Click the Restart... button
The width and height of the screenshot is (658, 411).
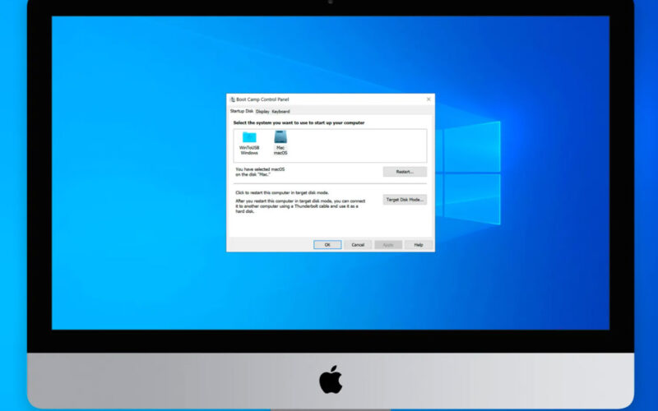click(405, 172)
